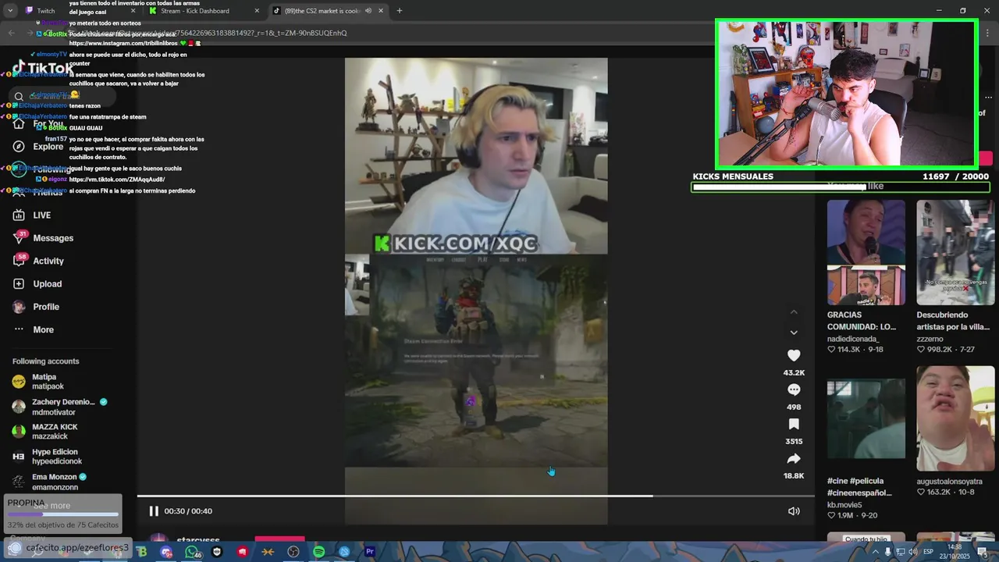Open the comments on the video
The height and width of the screenshot is (562, 999).
click(x=794, y=389)
